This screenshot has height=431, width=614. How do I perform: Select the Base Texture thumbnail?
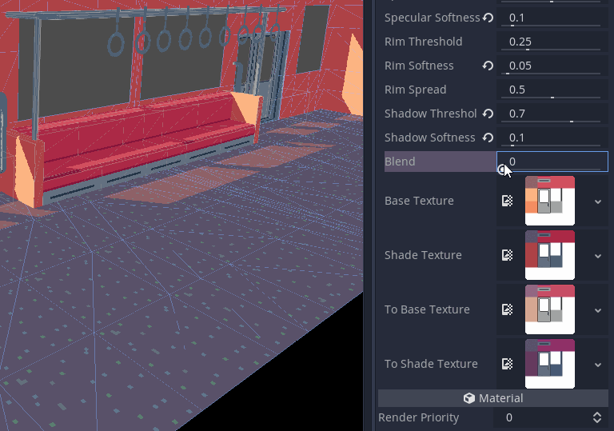click(550, 201)
